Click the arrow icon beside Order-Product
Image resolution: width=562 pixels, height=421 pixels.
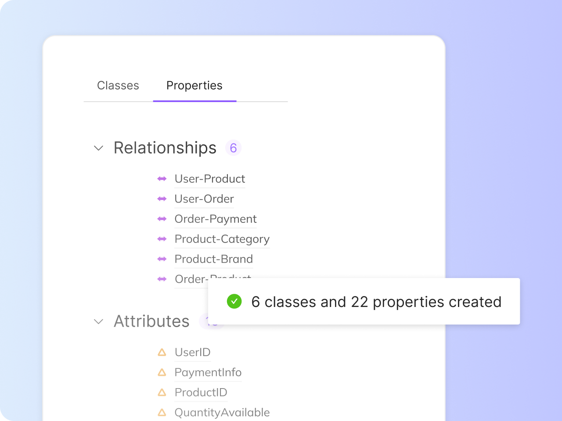coord(162,279)
